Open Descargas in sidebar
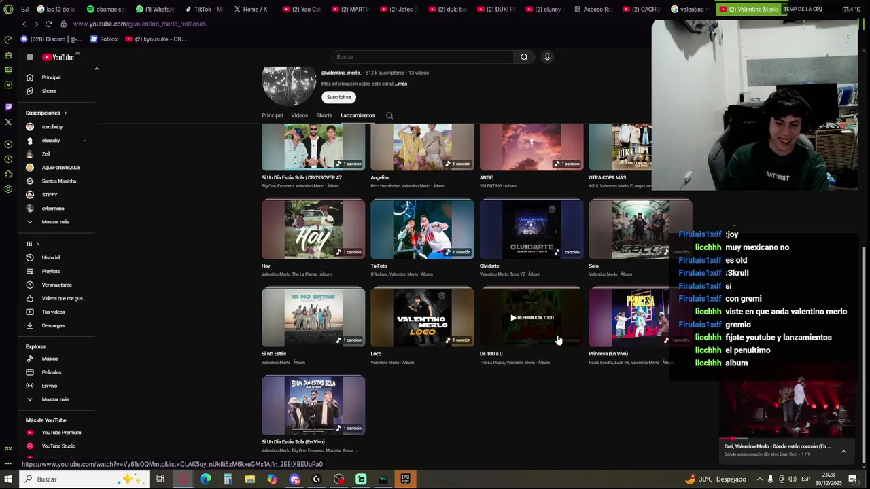 (x=53, y=325)
